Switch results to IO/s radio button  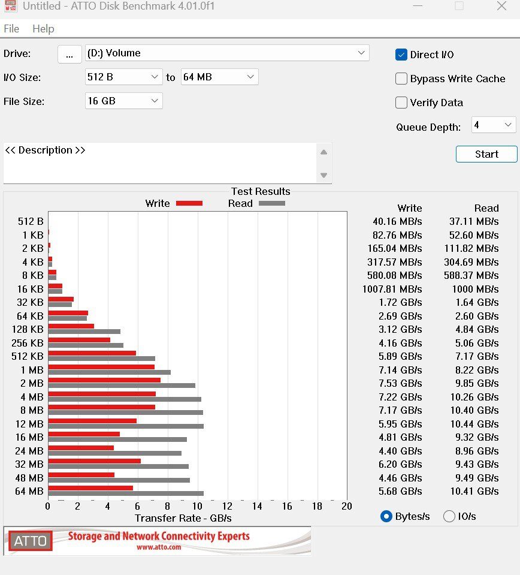pyautogui.click(x=449, y=516)
